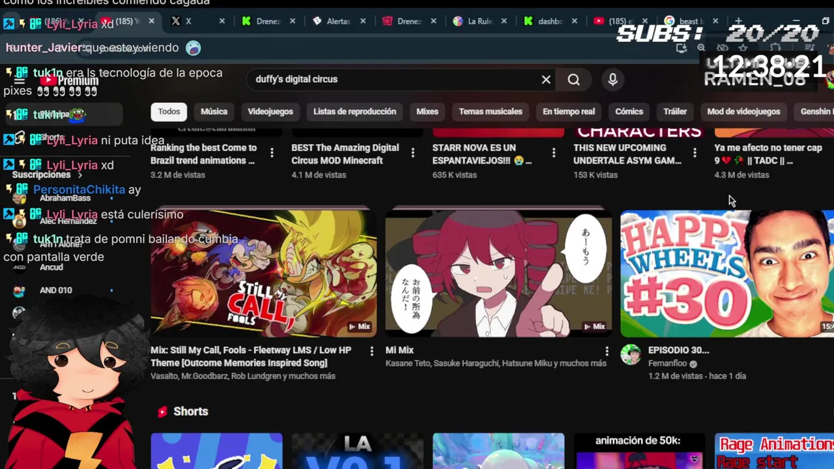834x469 pixels.
Task: Filter results by Videojuegos
Action: [270, 111]
